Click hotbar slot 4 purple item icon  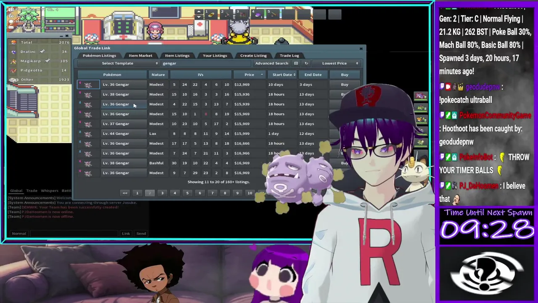[x=258, y=15]
